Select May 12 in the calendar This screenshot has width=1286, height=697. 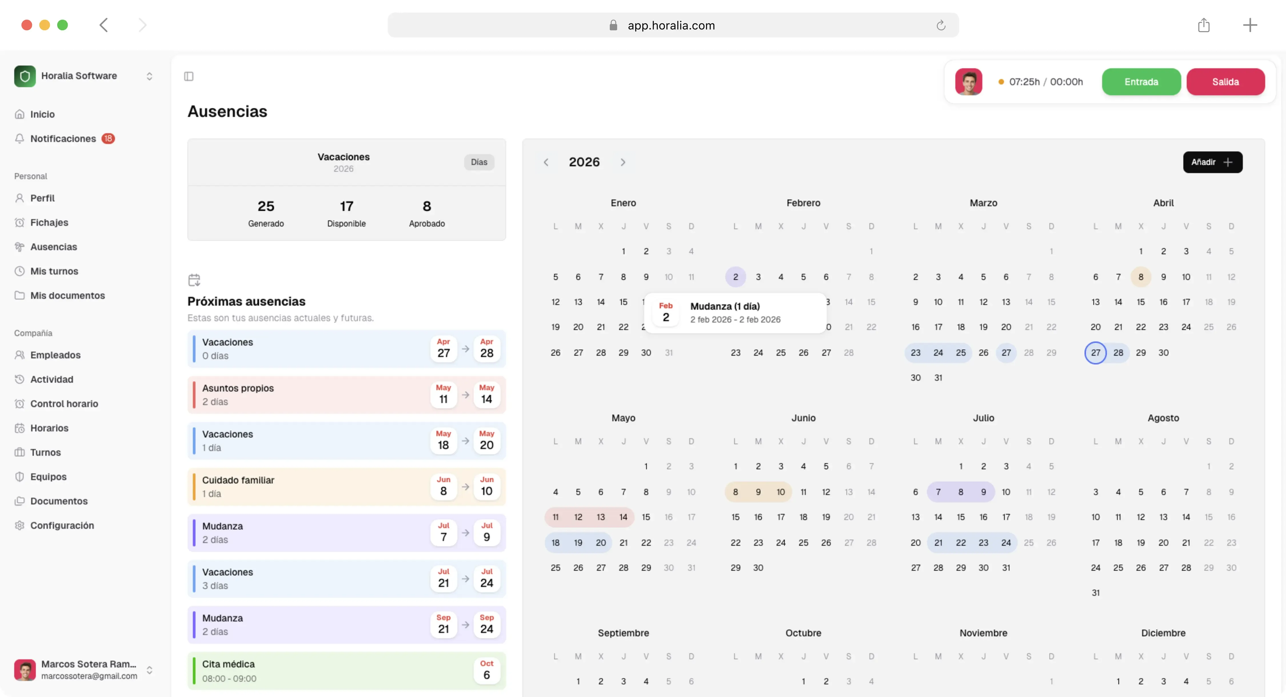click(x=578, y=517)
